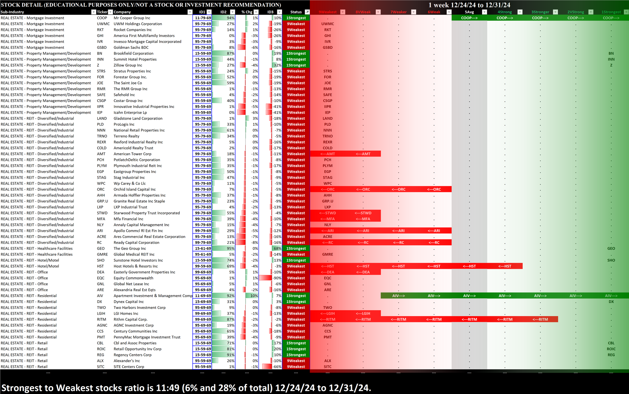This screenshot has width=629, height=394.
Task: Click the 4Strong column filter arrow
Action: point(520,12)
